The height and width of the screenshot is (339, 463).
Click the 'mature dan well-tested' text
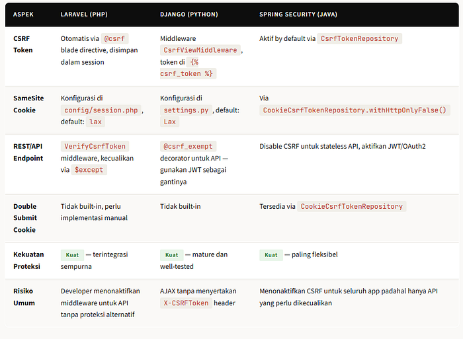pyautogui.click(x=194, y=260)
